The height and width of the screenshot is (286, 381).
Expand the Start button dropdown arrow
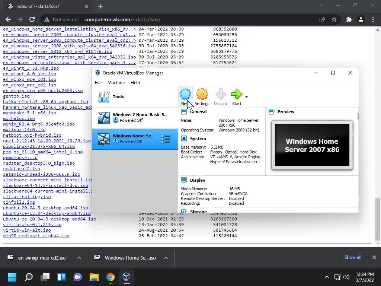tap(246, 97)
